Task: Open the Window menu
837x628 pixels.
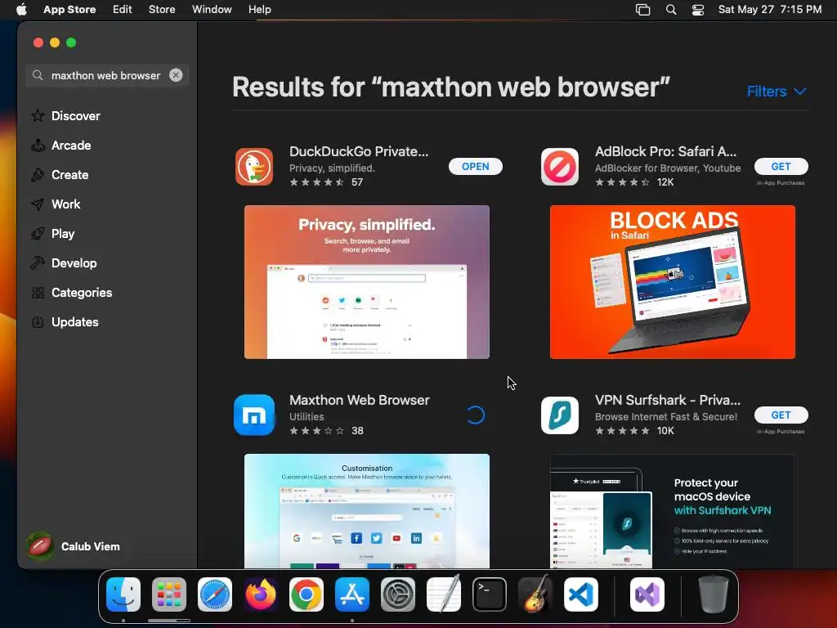Action: (x=212, y=10)
